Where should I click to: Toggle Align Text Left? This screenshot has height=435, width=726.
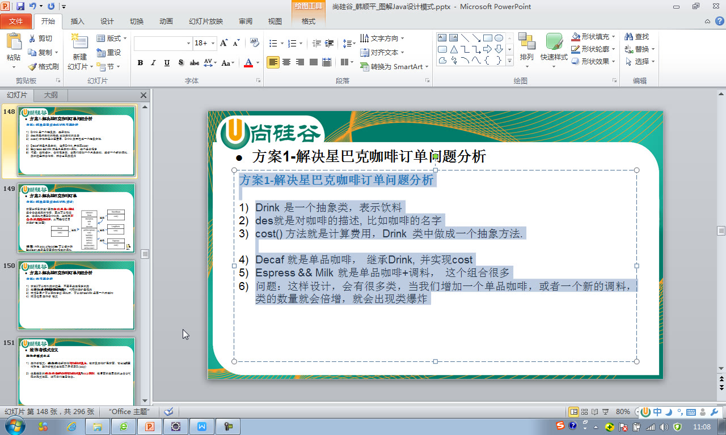(x=273, y=62)
